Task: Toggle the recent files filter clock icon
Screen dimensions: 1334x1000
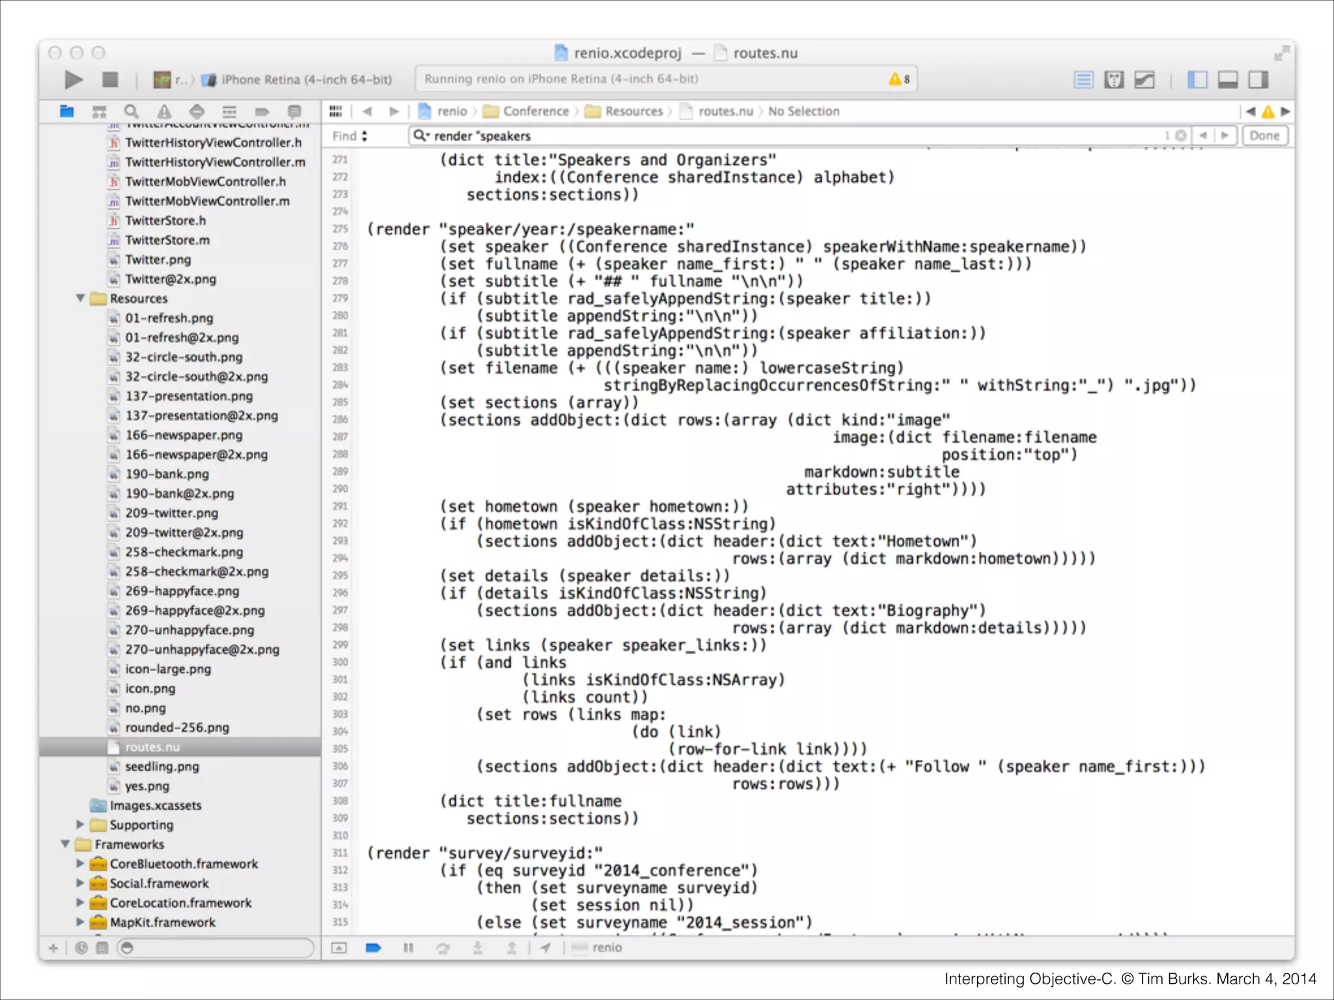Action: (x=81, y=948)
